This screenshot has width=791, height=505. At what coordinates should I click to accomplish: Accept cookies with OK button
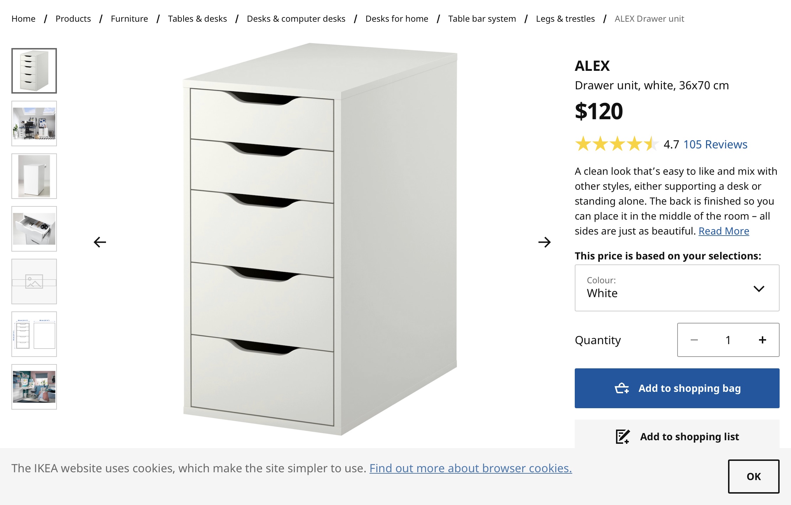point(753,477)
